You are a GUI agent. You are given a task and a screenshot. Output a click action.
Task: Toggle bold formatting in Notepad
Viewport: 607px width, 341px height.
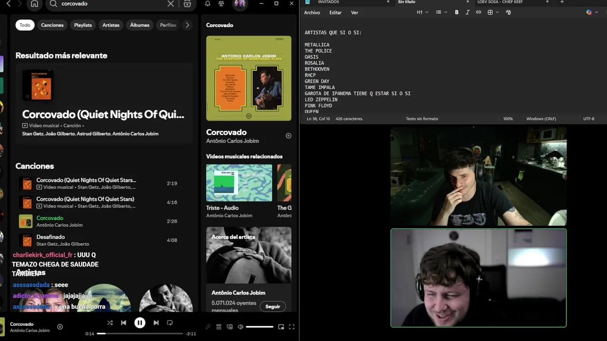pos(457,12)
